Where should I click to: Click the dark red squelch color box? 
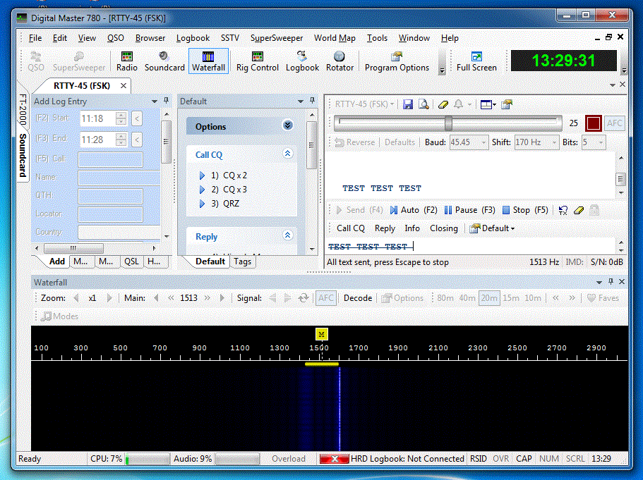[593, 123]
